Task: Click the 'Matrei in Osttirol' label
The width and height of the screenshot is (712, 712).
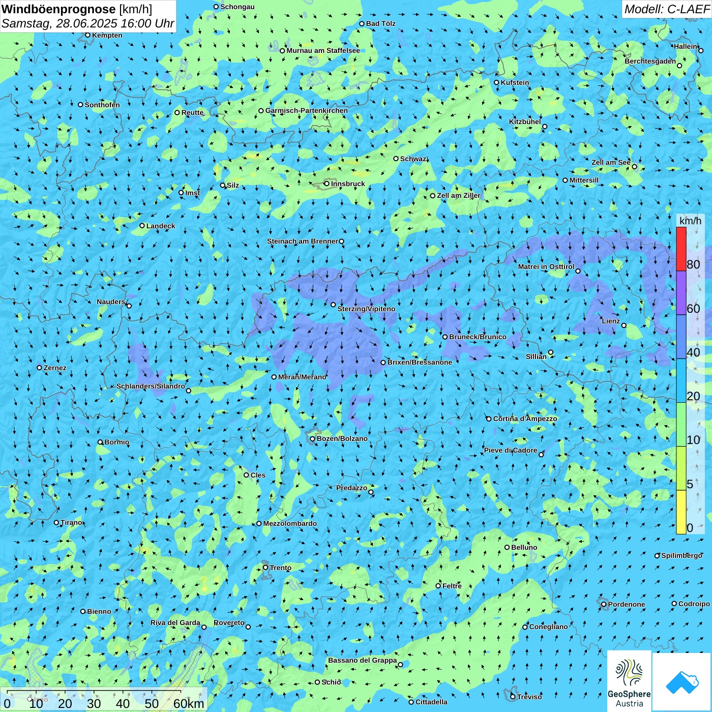Action: tap(546, 266)
